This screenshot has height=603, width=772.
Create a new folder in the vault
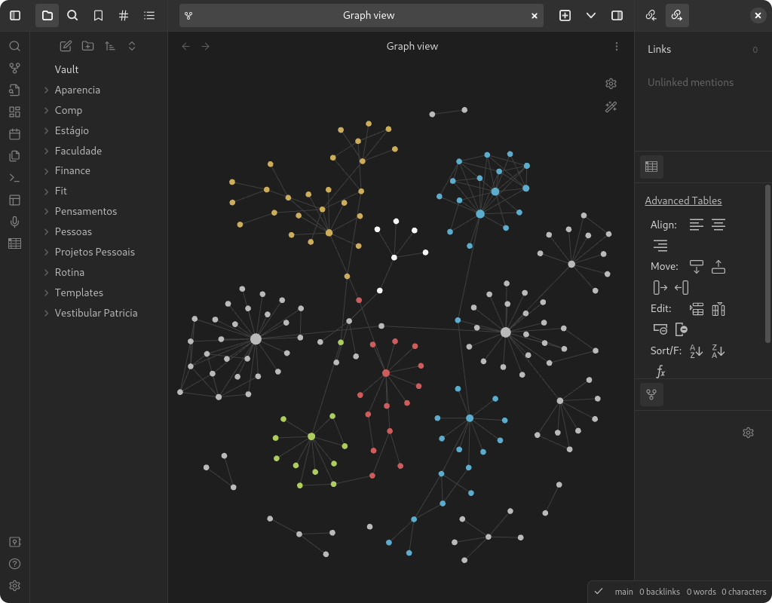(87, 46)
